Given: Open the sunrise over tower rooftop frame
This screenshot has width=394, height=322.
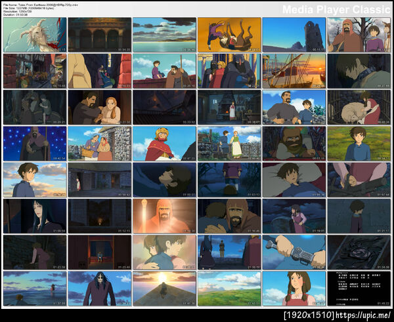Looking at the screenshot, I should click(165, 289).
